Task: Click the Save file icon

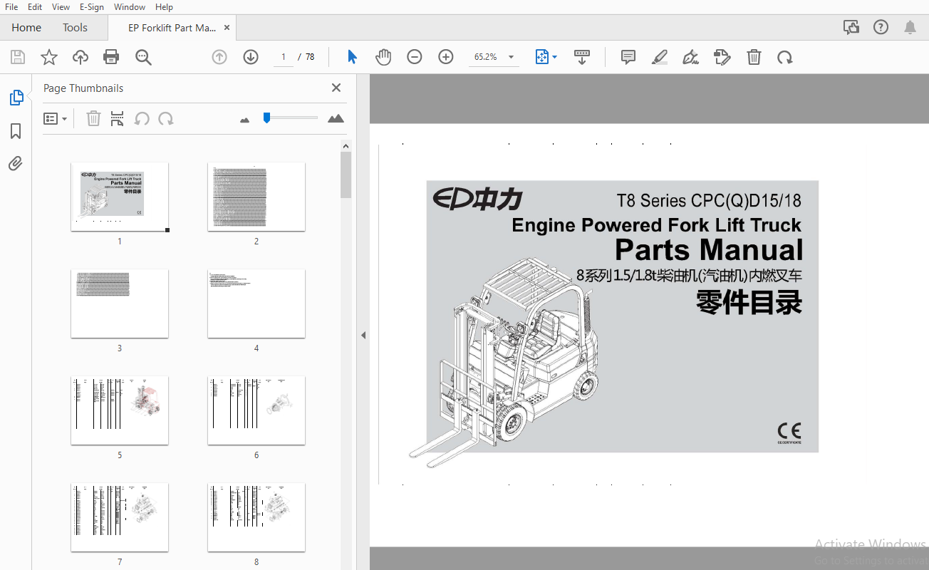Action: pos(18,57)
